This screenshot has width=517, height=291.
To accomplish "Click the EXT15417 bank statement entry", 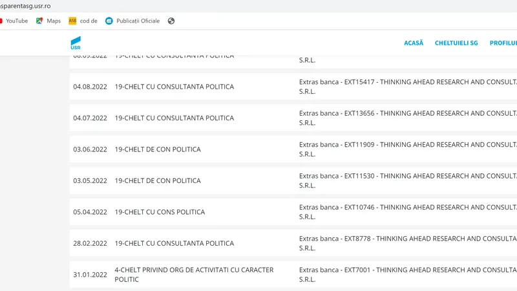I will pyautogui.click(x=408, y=87).
